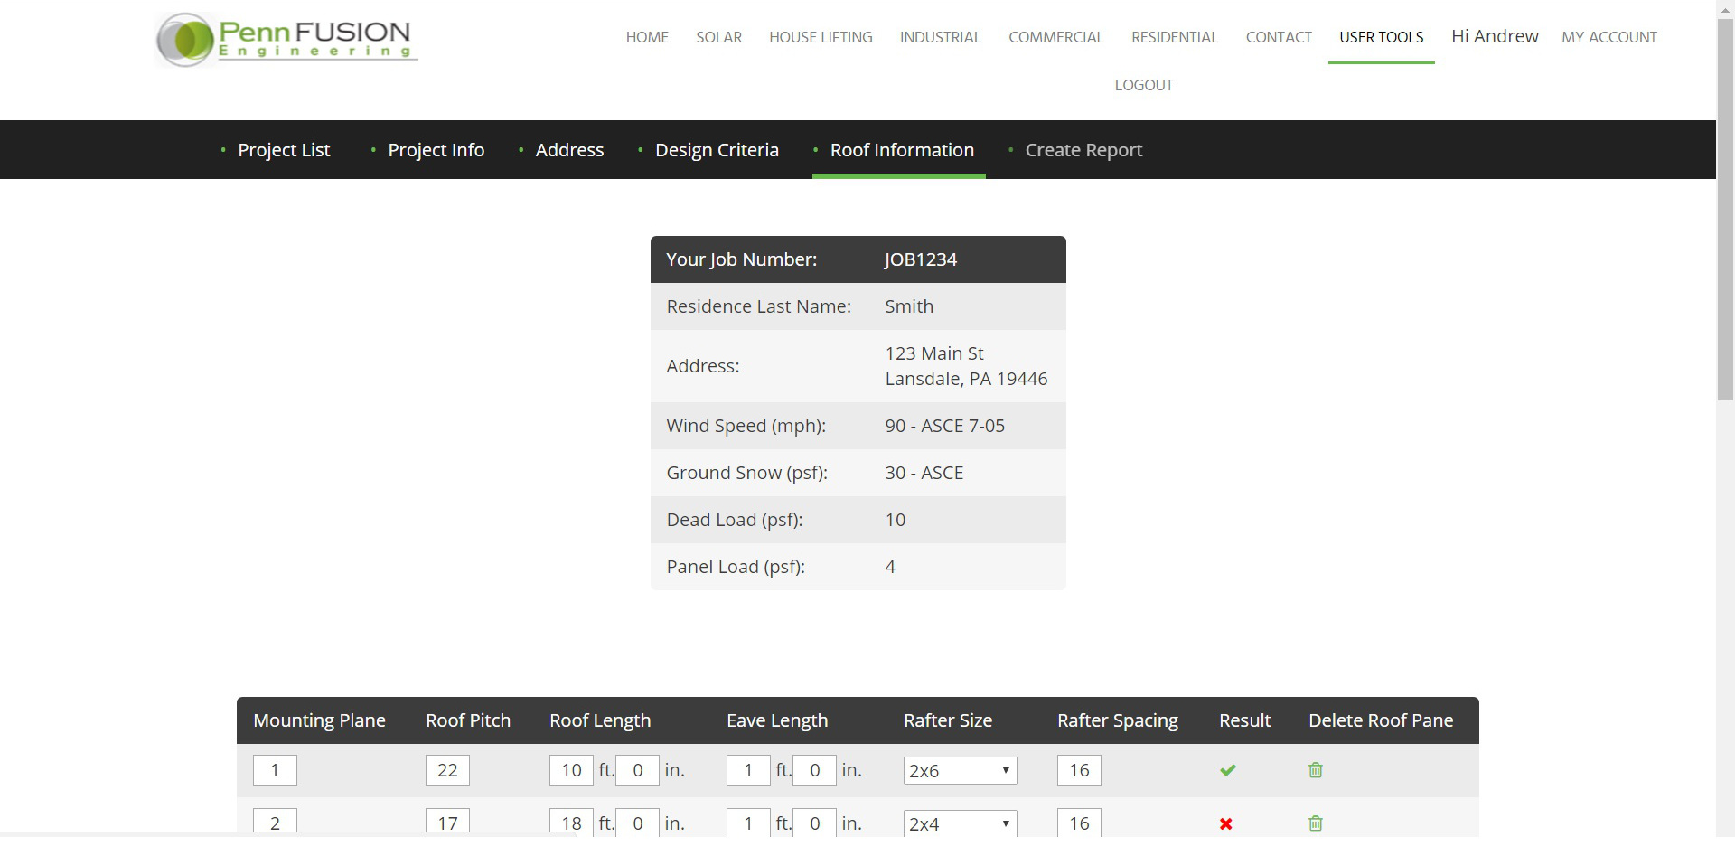Open the Project List tab
Viewport: 1735px width, 856px height.
click(x=283, y=150)
